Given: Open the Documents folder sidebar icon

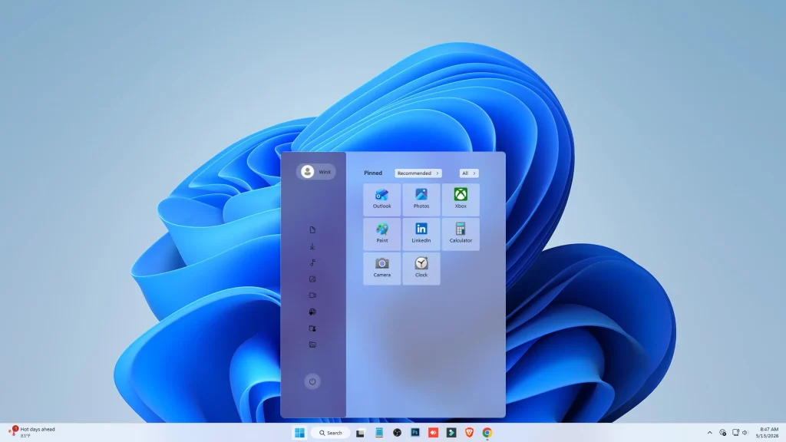Looking at the screenshot, I should tap(312, 230).
